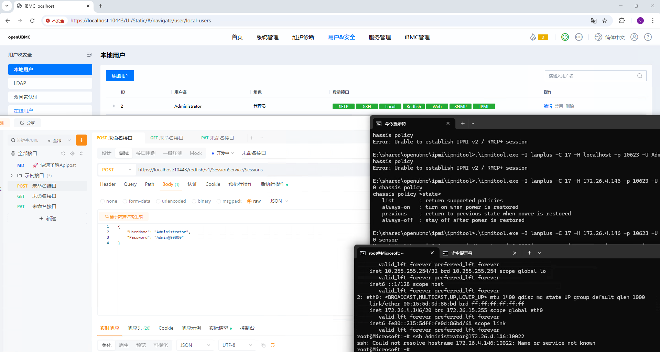Click the power status icon in header
Image resolution: width=660 pixels, height=352 pixels.
(565, 37)
